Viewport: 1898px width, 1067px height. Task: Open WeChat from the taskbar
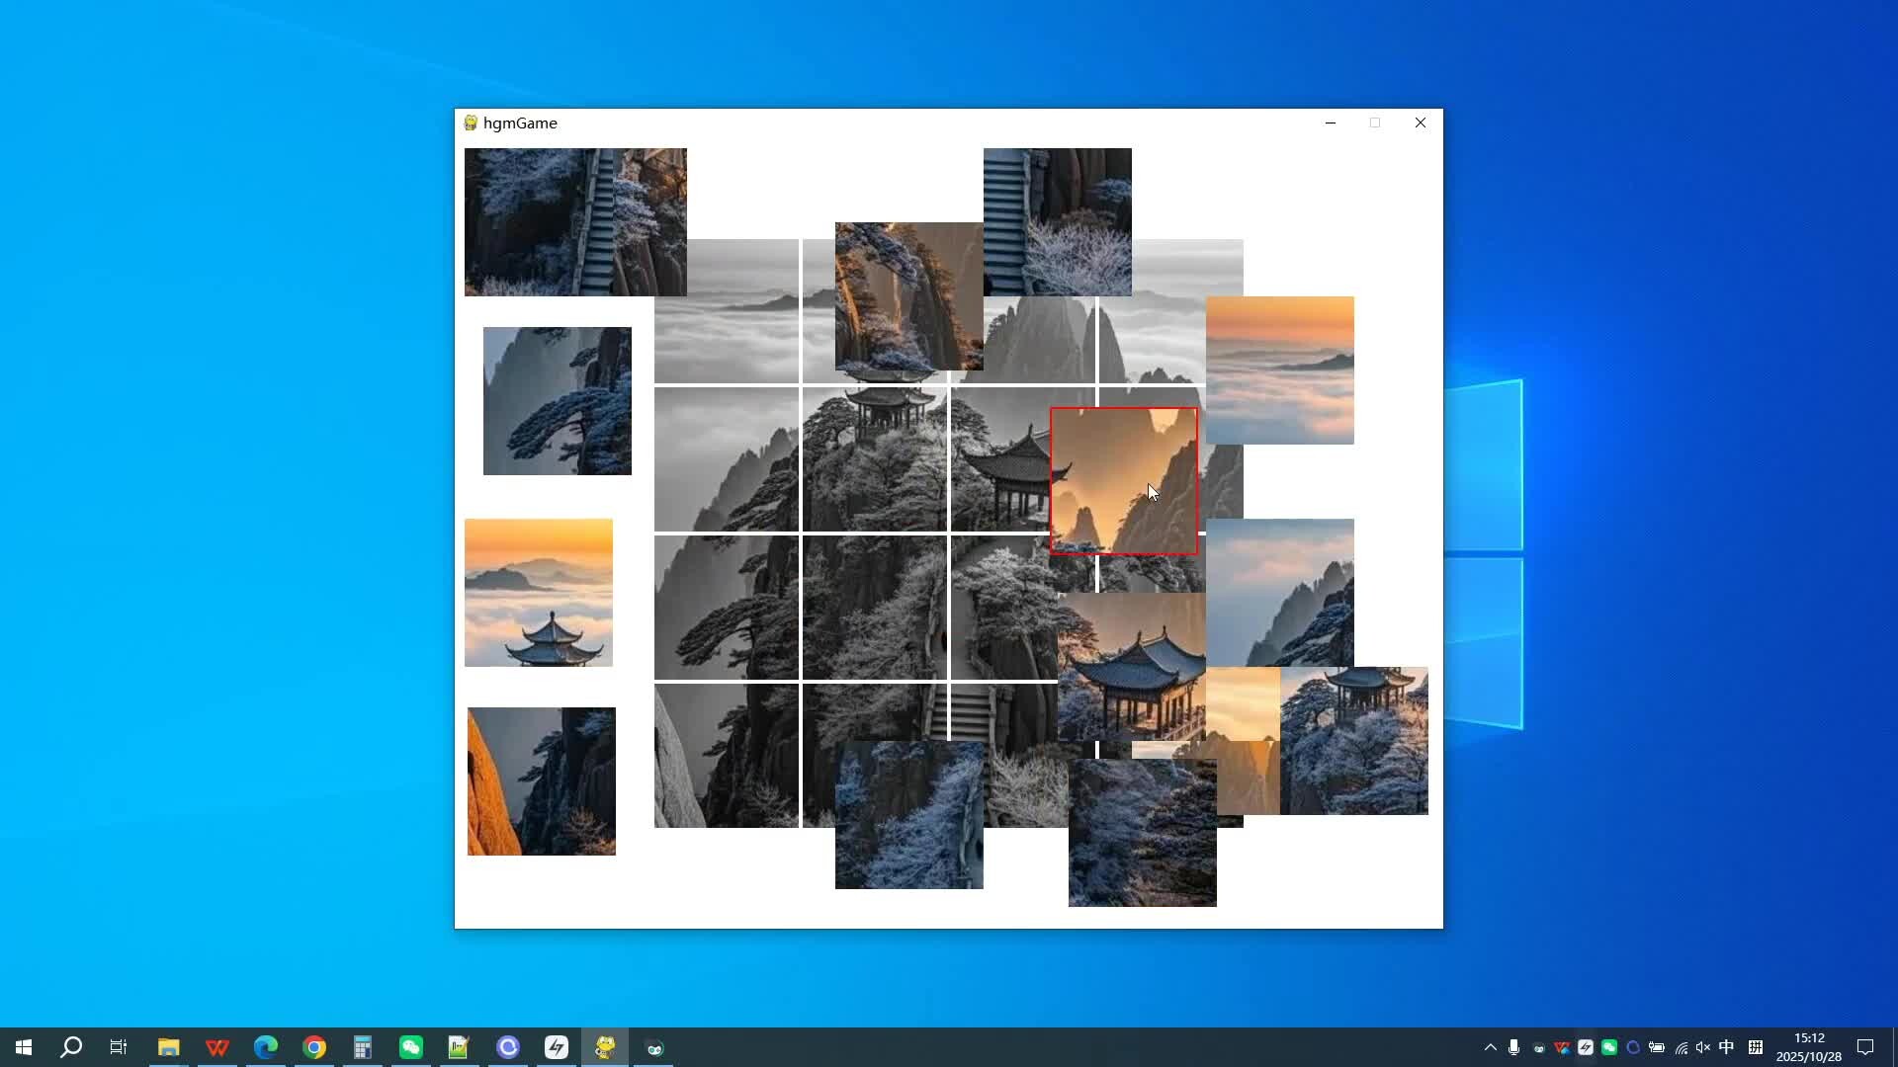coord(411,1047)
